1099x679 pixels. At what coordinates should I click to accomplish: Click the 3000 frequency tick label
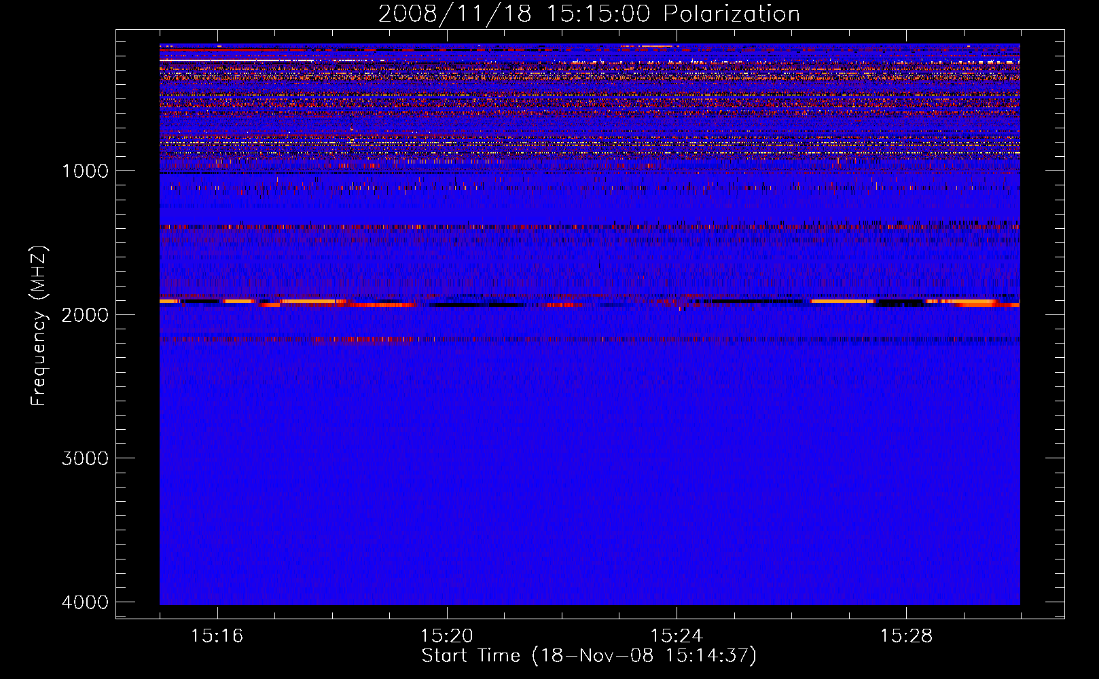tap(85, 458)
